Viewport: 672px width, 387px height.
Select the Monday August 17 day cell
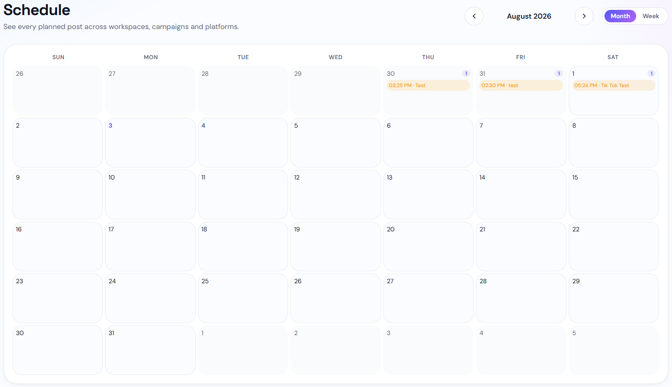151,246
